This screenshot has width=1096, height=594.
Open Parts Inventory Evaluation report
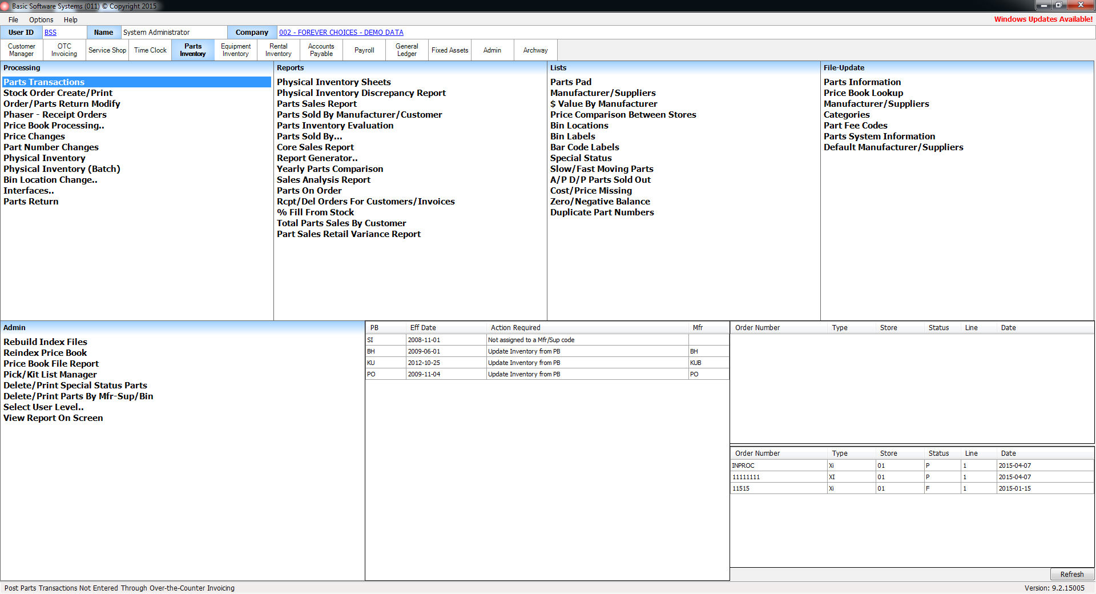(x=335, y=126)
